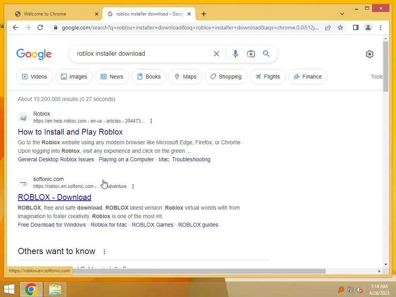Viewport: 396px width, 297px height.
Task: Filter results by News
Action: 112,77
